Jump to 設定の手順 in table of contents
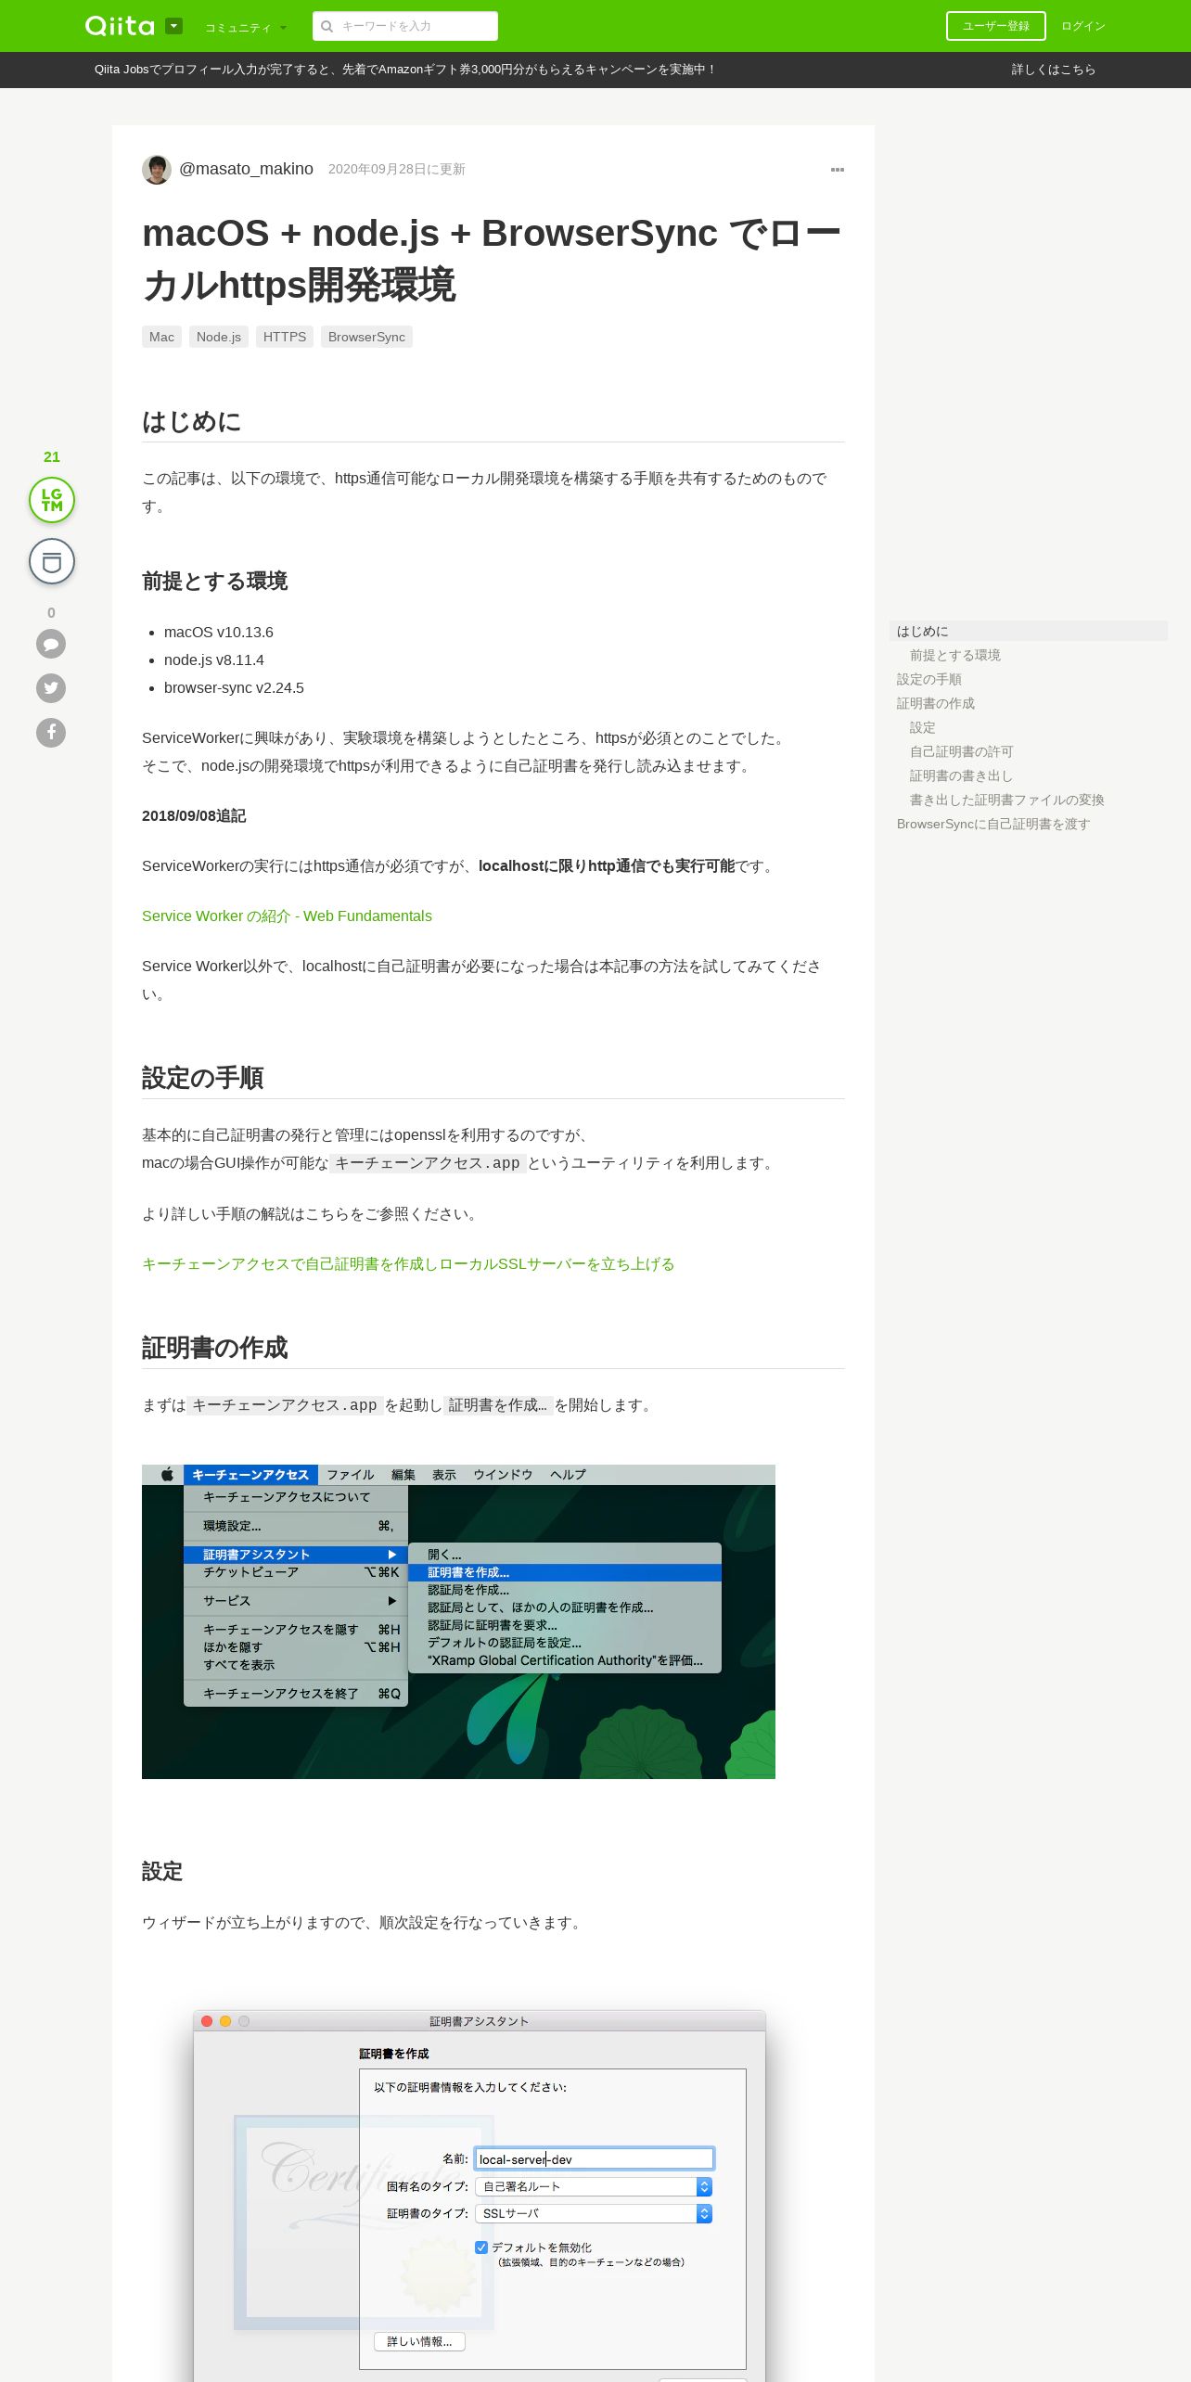Viewport: 1191px width, 2382px height. pos(928,679)
